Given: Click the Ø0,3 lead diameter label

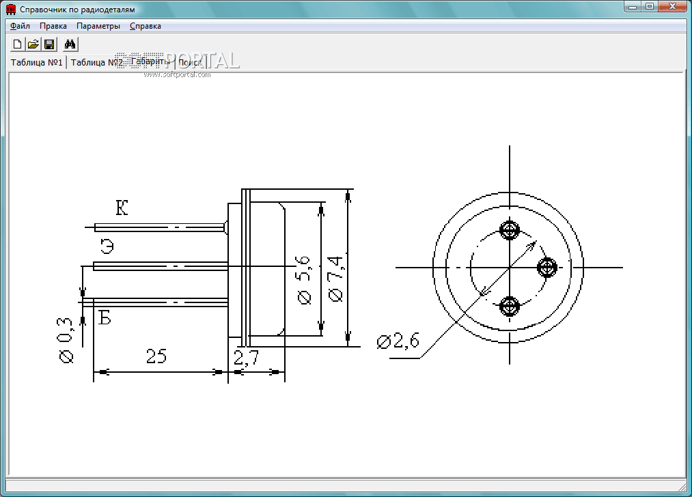Looking at the screenshot, I should point(66,340).
